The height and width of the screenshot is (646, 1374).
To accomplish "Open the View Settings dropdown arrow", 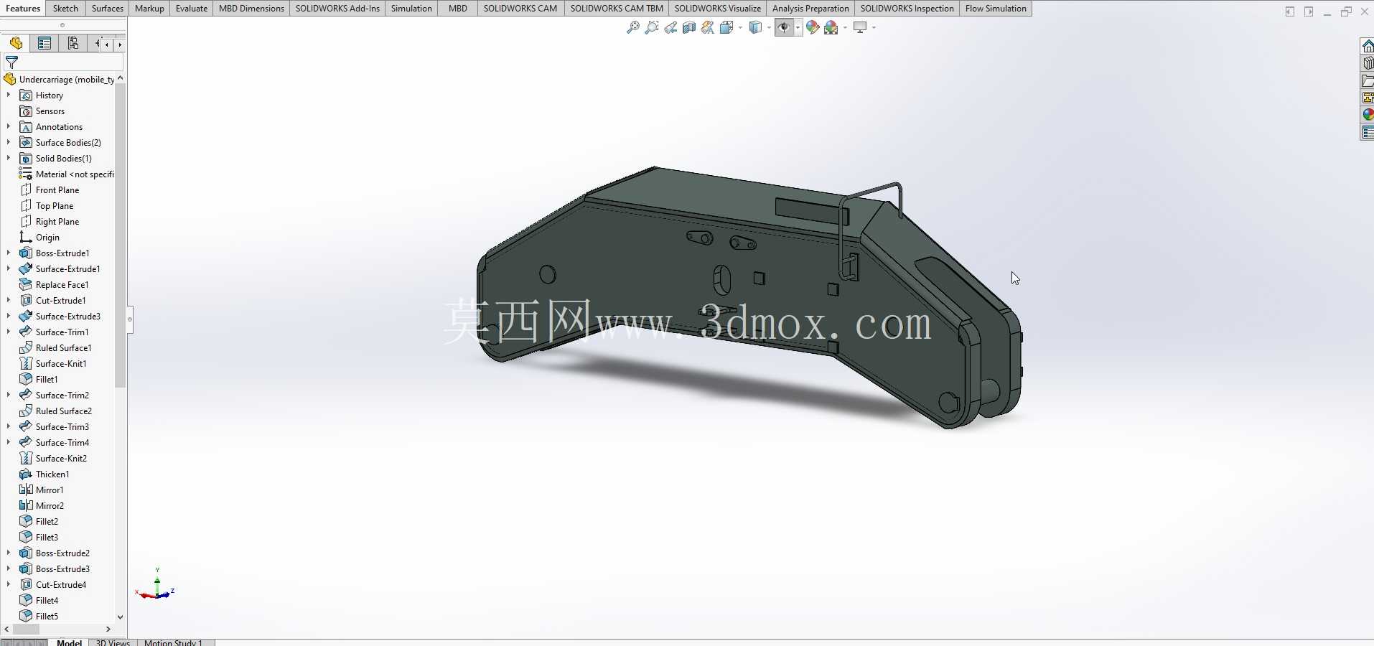I will 874,27.
